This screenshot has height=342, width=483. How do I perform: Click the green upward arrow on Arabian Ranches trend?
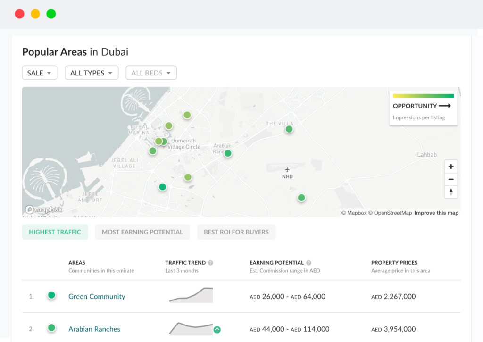(x=217, y=330)
